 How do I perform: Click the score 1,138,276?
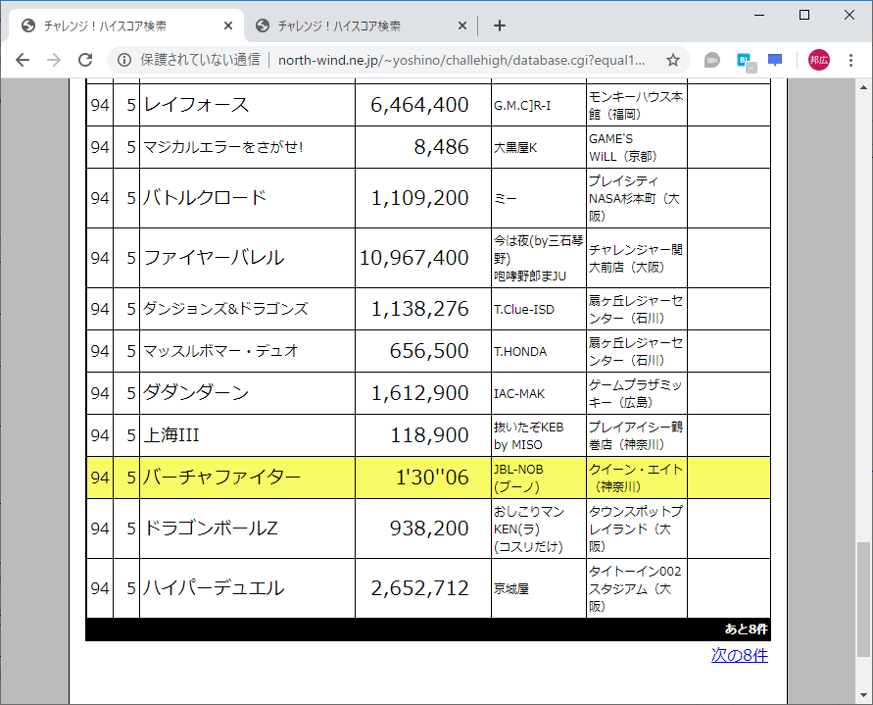click(419, 309)
